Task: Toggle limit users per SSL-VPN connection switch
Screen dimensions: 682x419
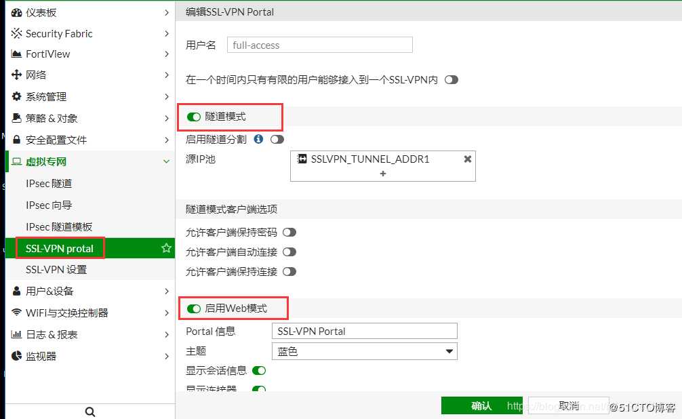Action: [x=452, y=79]
